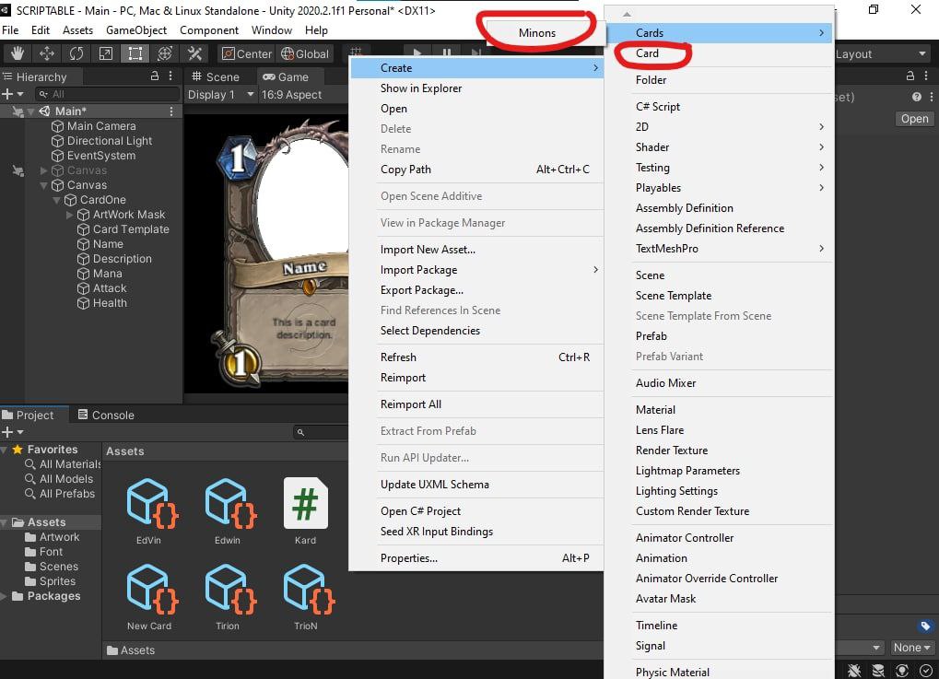Open Display 1 dropdown
This screenshot has height=679, width=939.
tap(220, 95)
